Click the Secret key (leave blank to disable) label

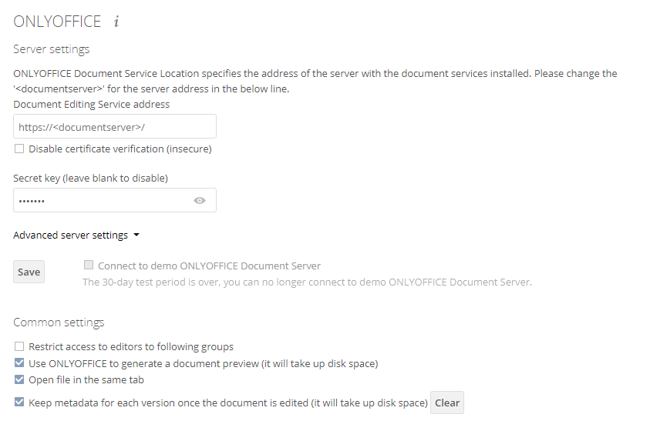90,178
